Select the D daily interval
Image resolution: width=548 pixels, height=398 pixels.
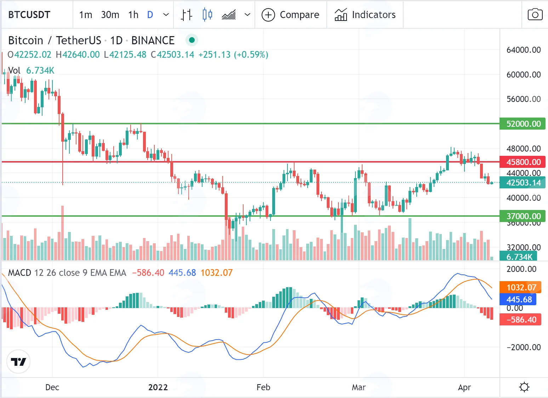150,15
